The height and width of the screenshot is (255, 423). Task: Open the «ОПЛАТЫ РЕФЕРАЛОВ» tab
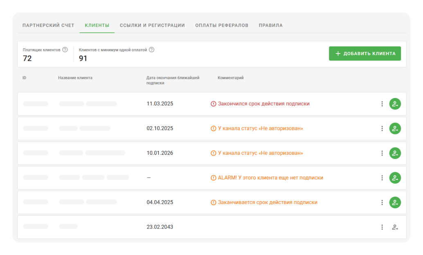(222, 25)
